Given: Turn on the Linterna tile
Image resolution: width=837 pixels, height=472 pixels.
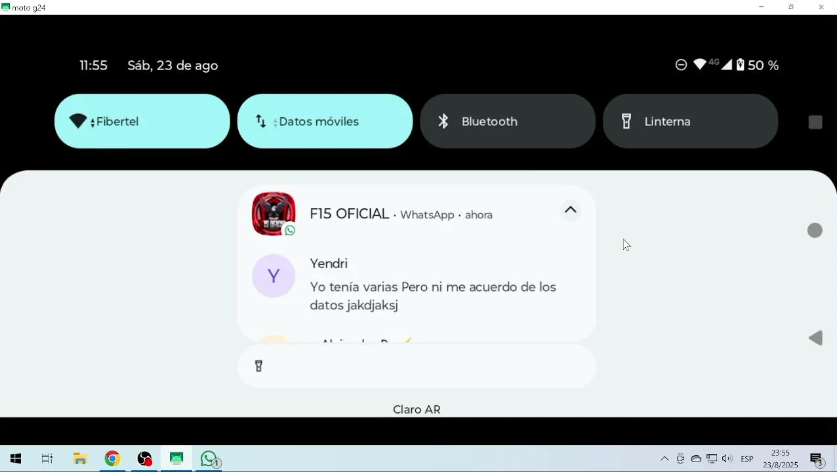Looking at the screenshot, I should 690,121.
